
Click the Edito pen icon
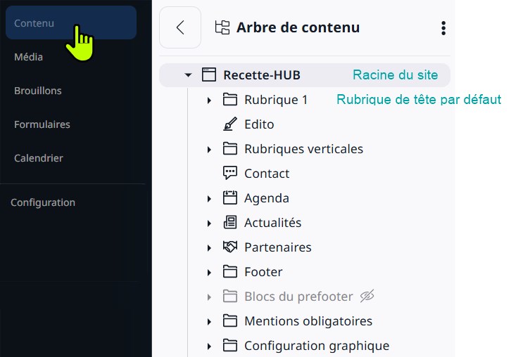[230, 124]
